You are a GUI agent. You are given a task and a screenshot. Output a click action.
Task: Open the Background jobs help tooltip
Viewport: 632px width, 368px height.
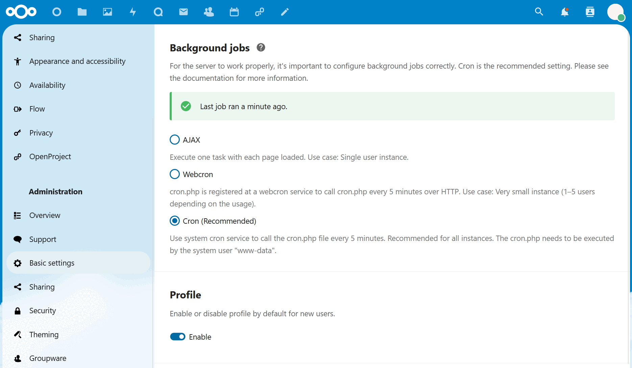pos(260,48)
